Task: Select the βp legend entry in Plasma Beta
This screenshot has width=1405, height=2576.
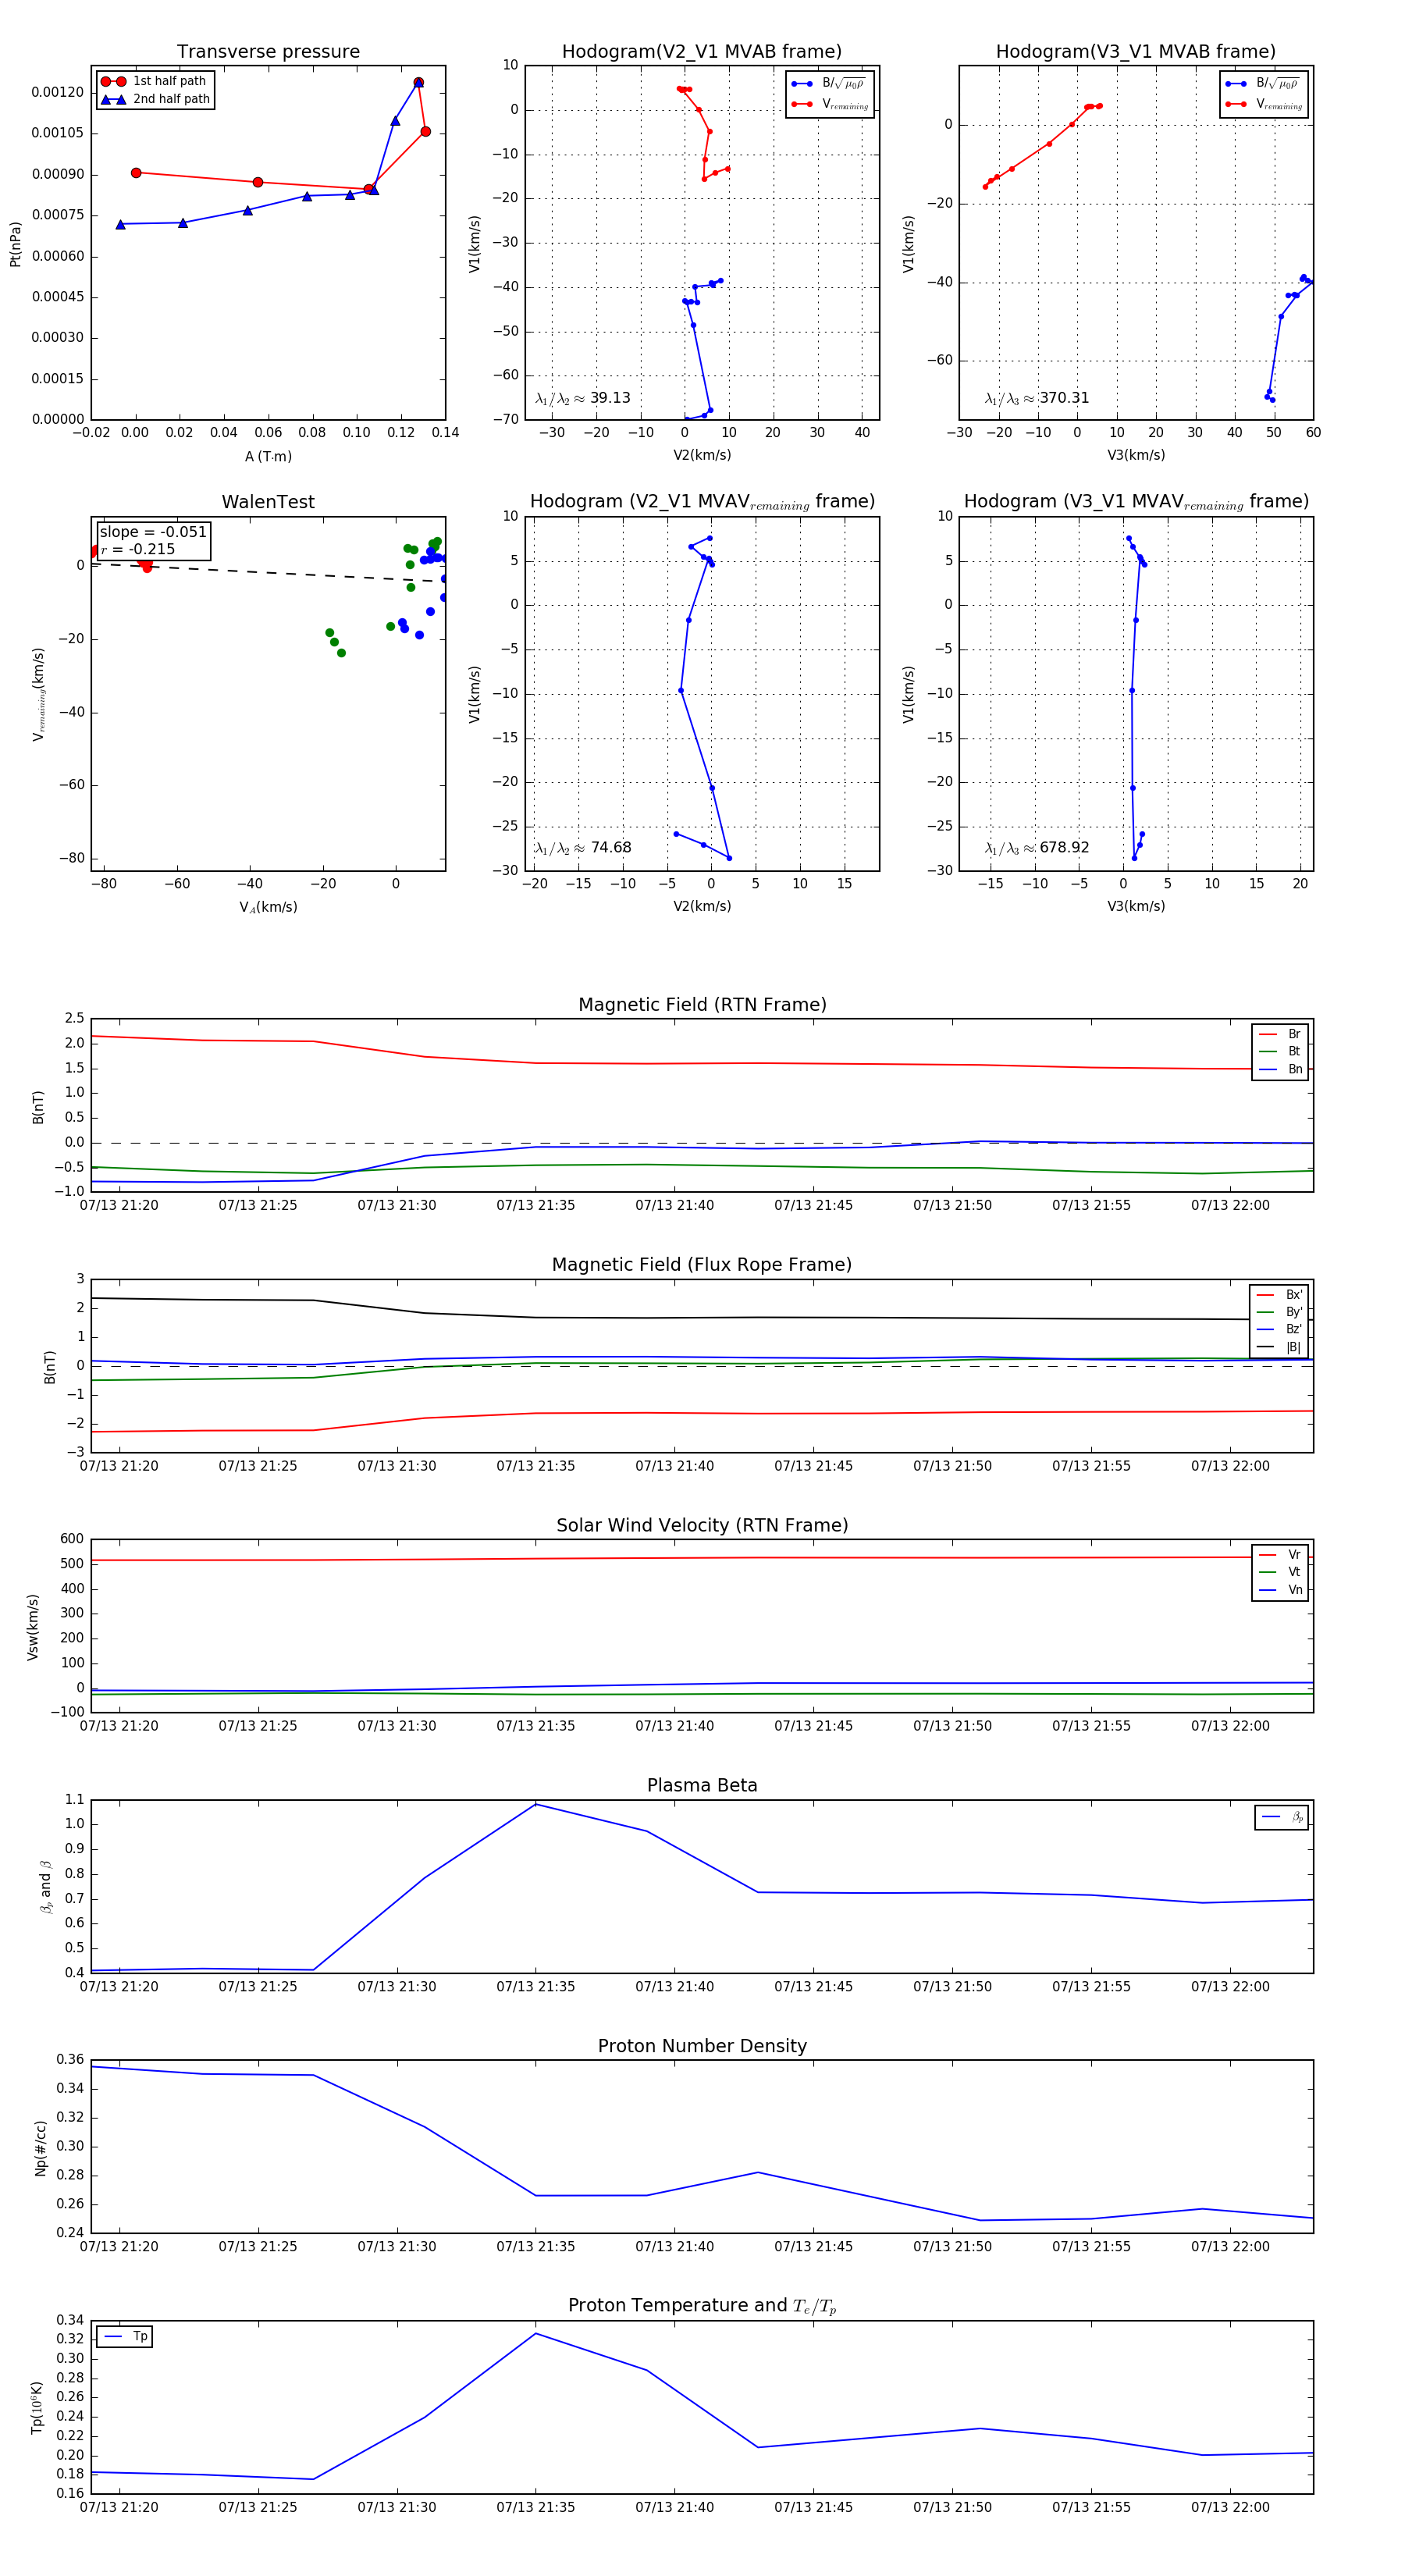Action: (1282, 1818)
